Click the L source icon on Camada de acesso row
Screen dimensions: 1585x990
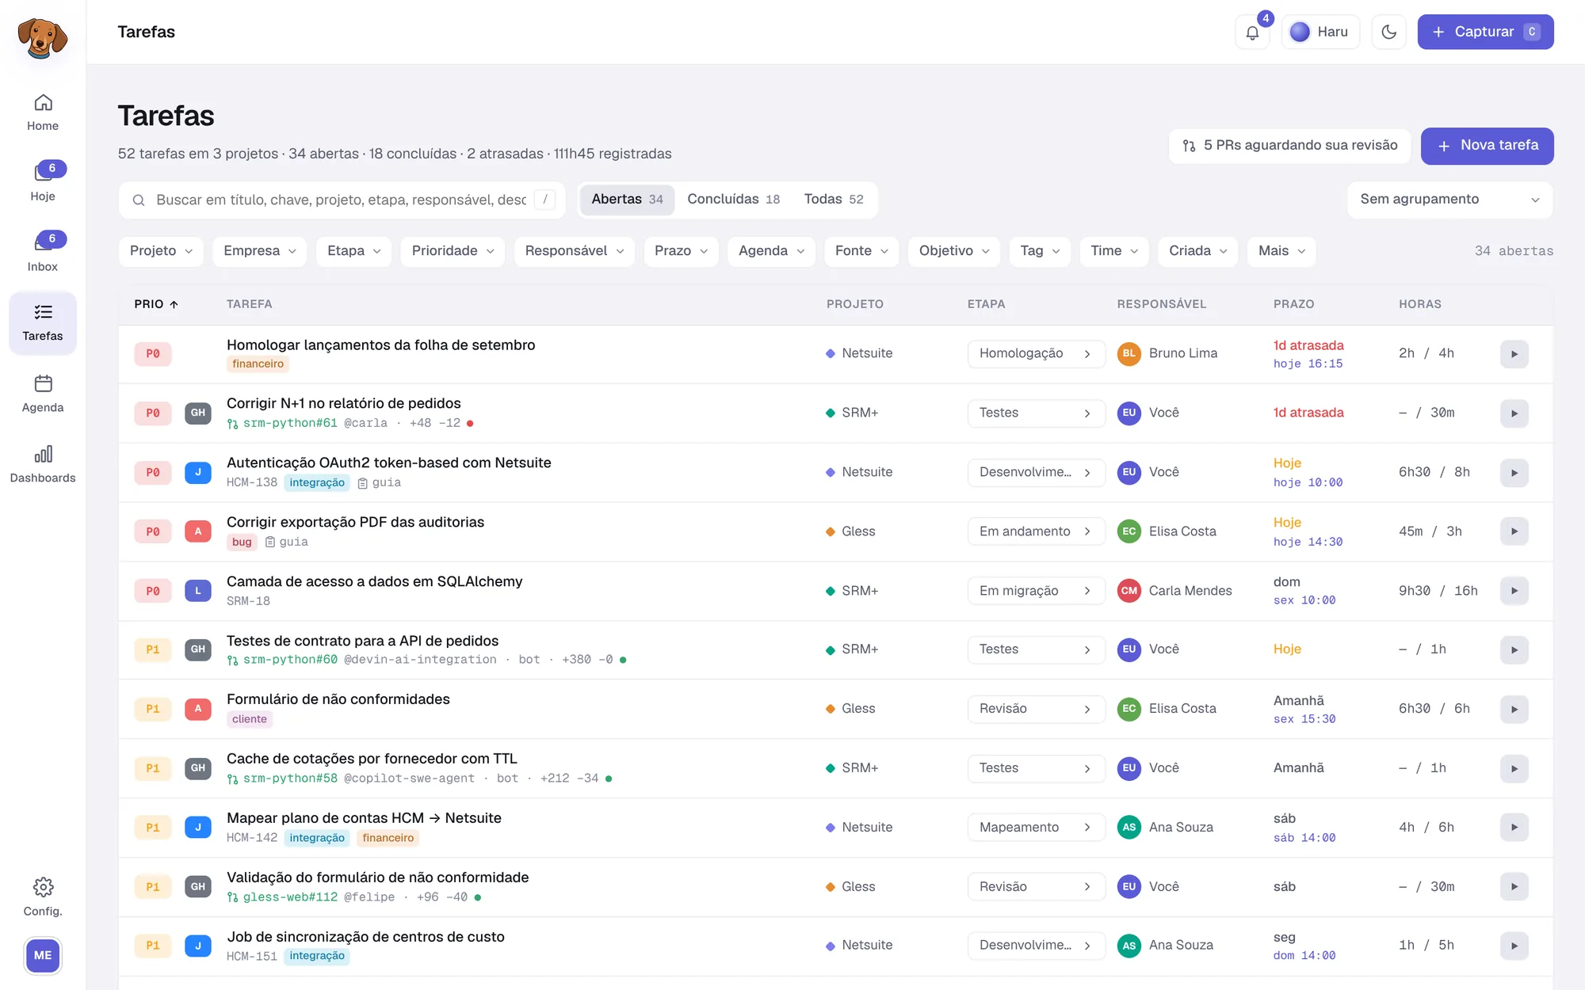tap(198, 591)
